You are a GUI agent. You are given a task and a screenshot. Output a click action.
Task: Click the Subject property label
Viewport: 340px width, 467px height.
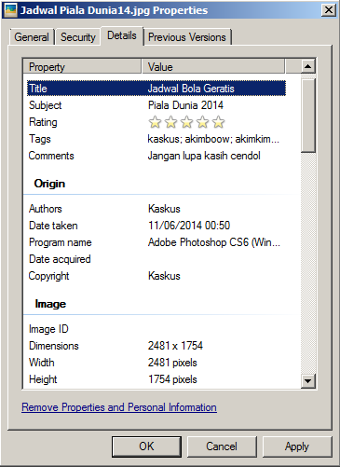(x=46, y=105)
